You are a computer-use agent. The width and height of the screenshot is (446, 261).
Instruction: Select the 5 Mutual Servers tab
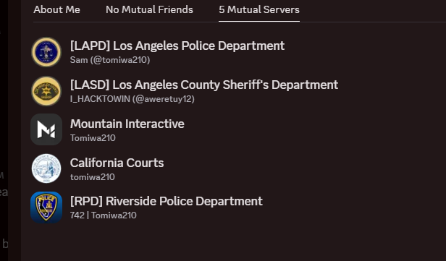(259, 9)
